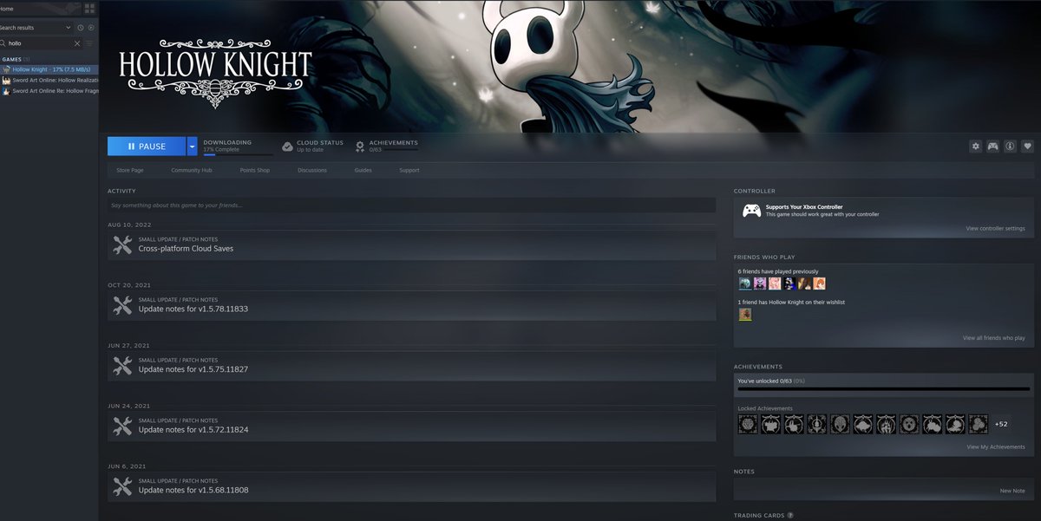
Task: Click View My Achievements link
Action: (996, 447)
